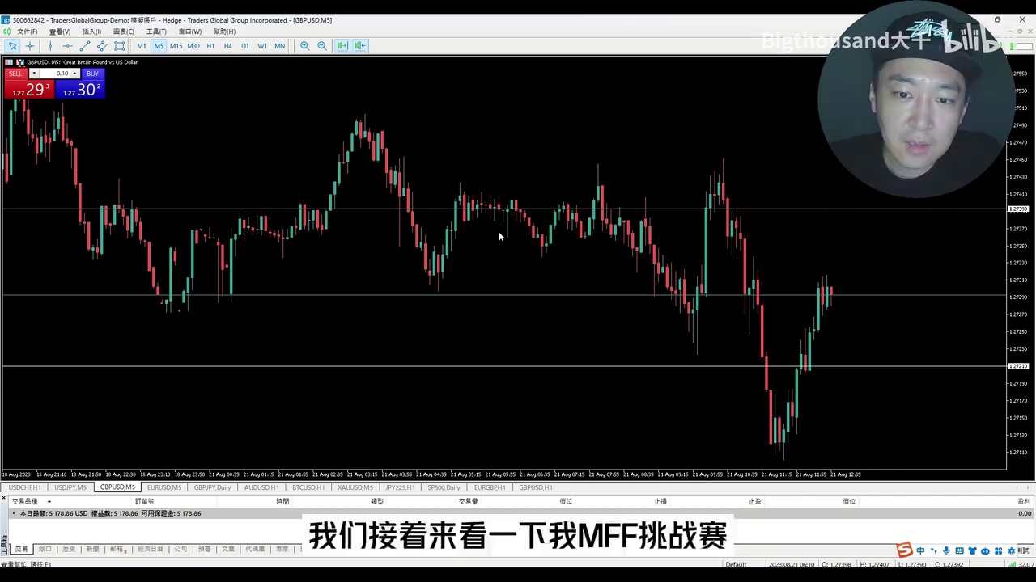Screen dimensions: 1036x582
Task: Sell at the red 1.27 29 price
Action: (x=29, y=90)
